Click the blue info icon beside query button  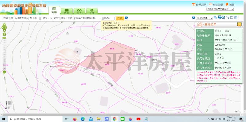click(x=126, y=18)
